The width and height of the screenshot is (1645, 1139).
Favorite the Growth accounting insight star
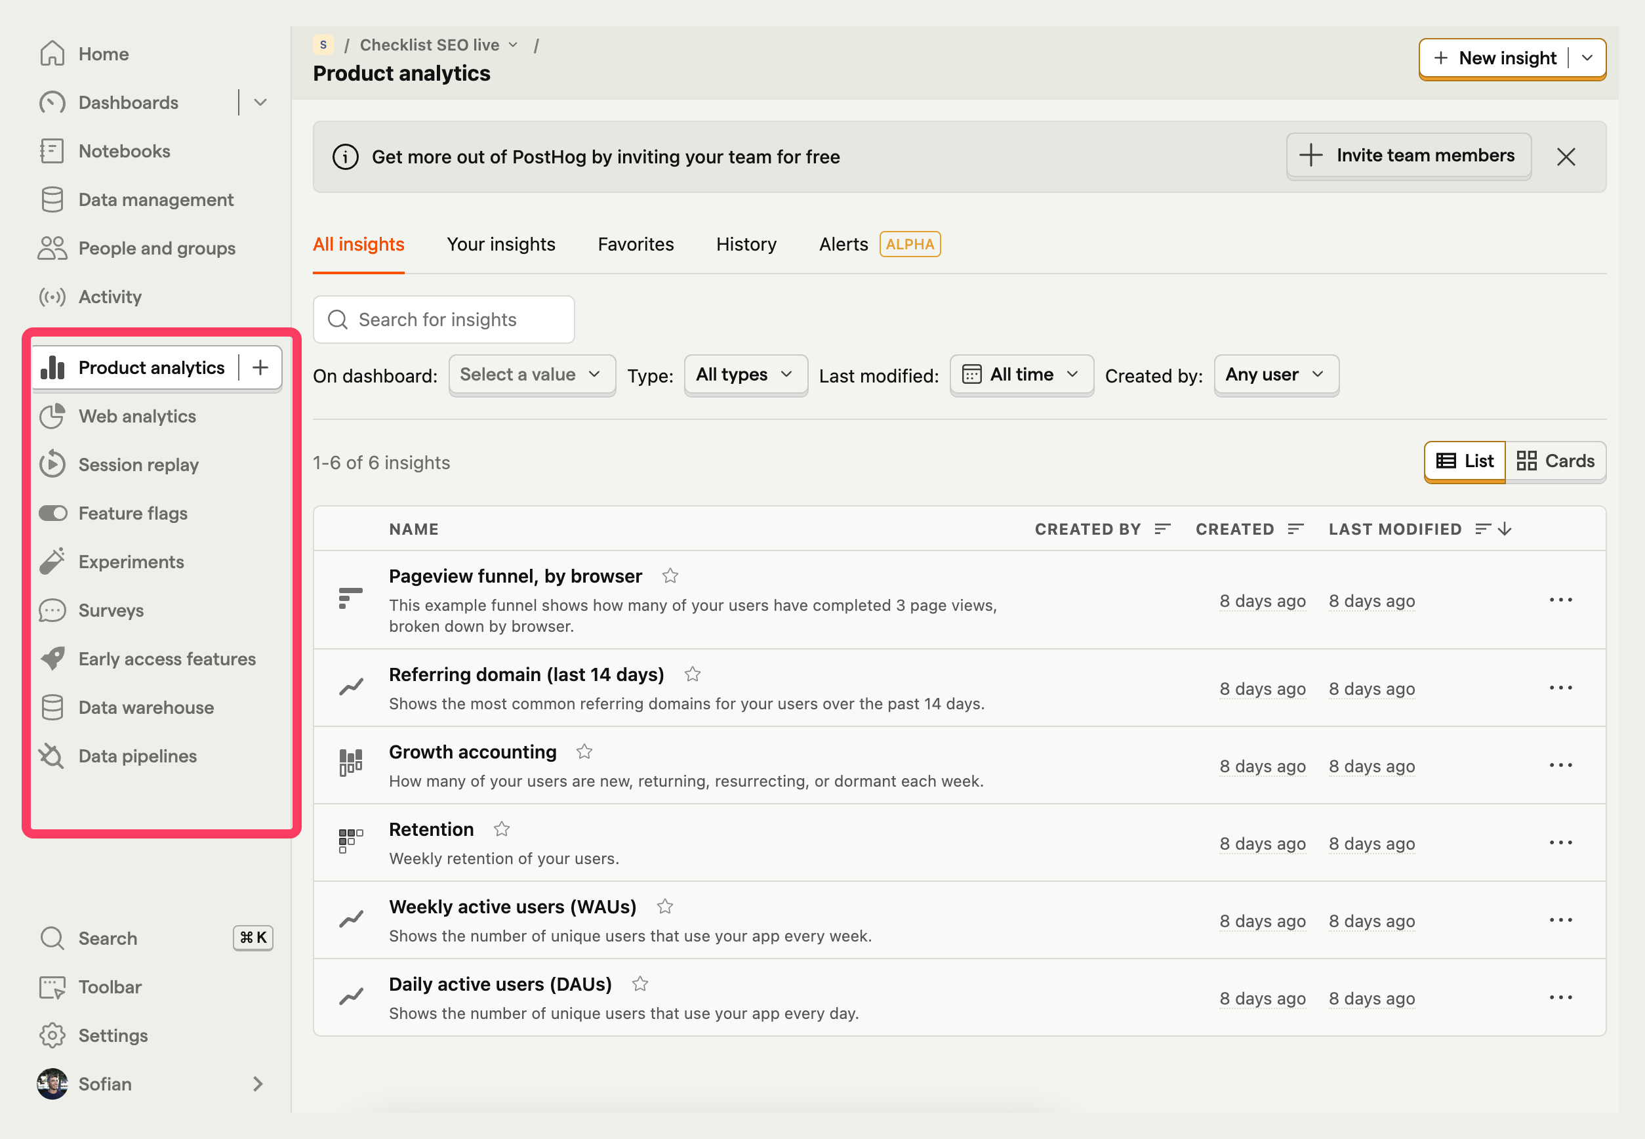click(584, 751)
